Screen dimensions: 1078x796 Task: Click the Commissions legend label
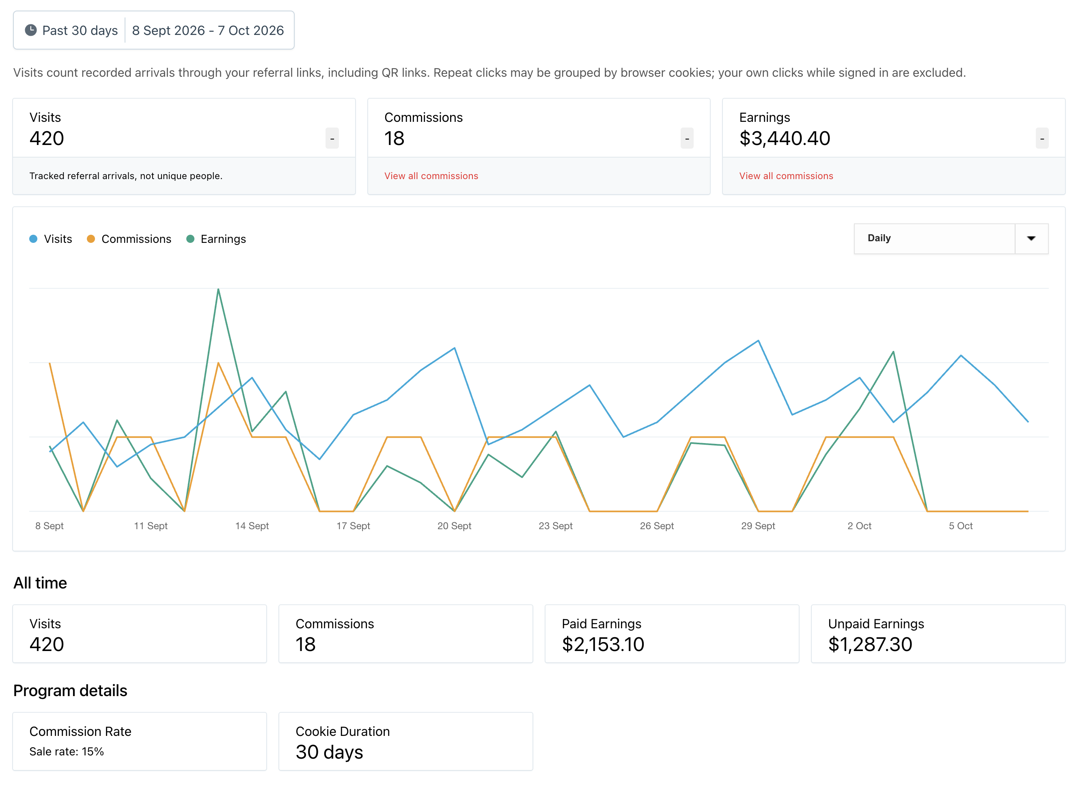[x=136, y=239]
